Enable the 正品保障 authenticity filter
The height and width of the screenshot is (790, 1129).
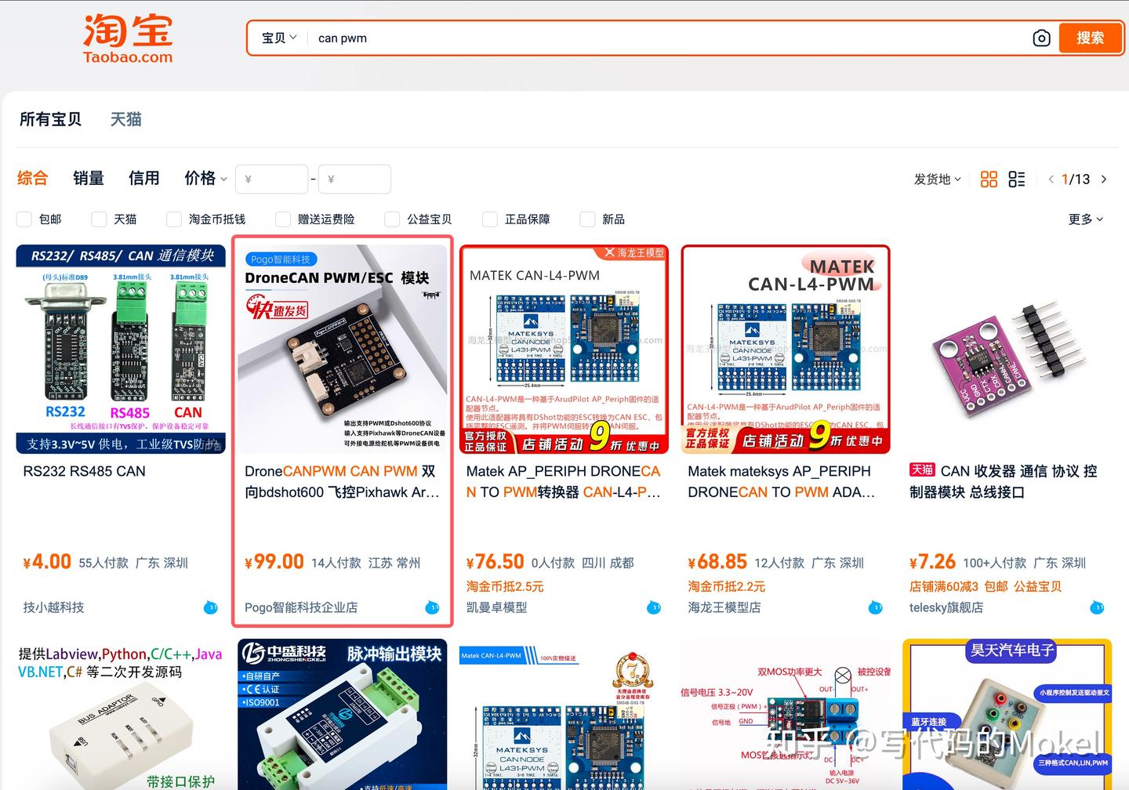pyautogui.click(x=489, y=219)
